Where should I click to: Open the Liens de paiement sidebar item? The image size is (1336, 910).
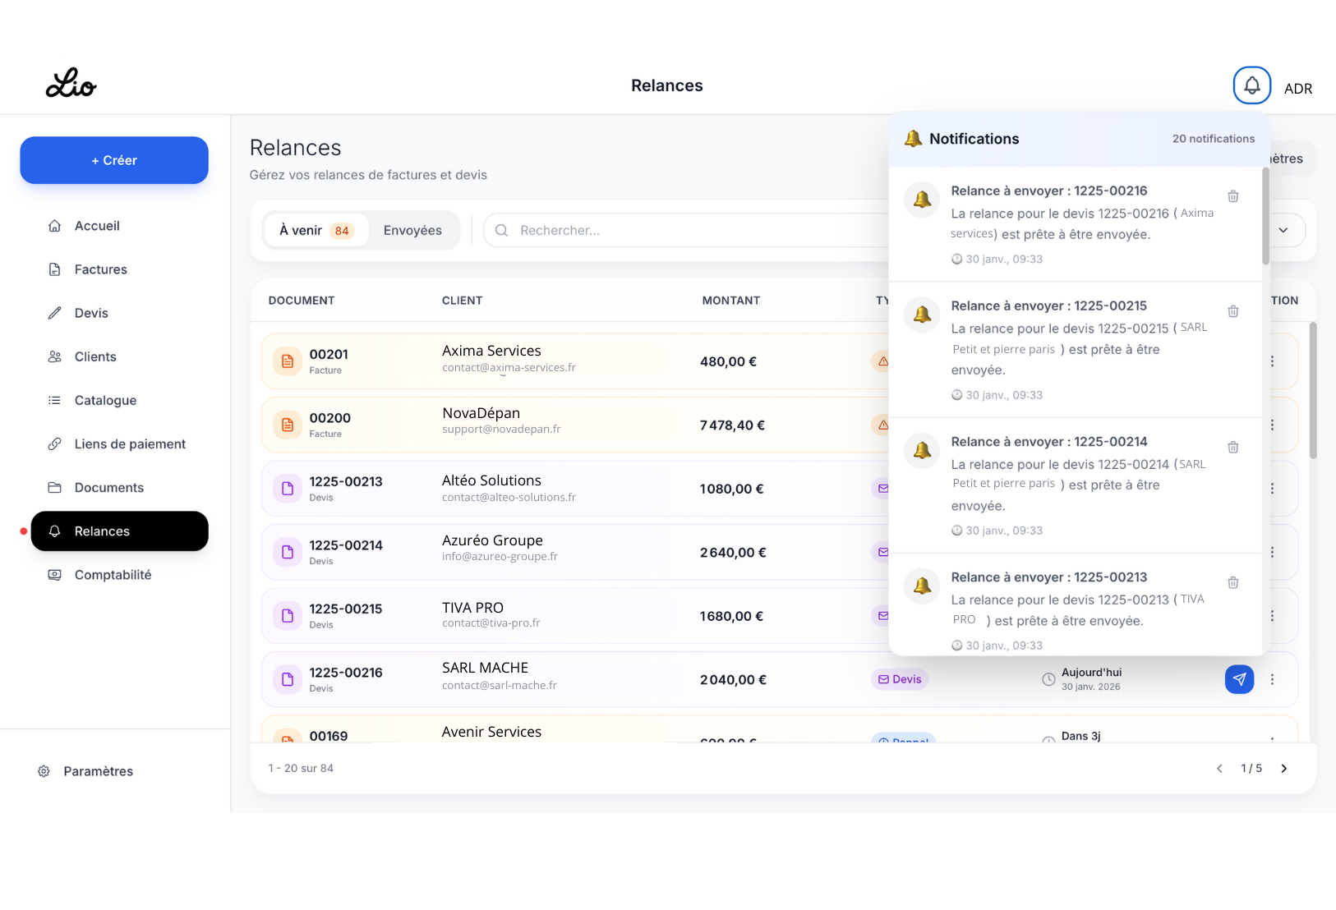129,444
